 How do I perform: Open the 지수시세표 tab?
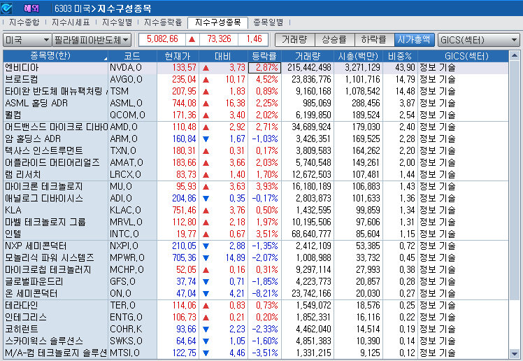pyautogui.click(x=71, y=22)
